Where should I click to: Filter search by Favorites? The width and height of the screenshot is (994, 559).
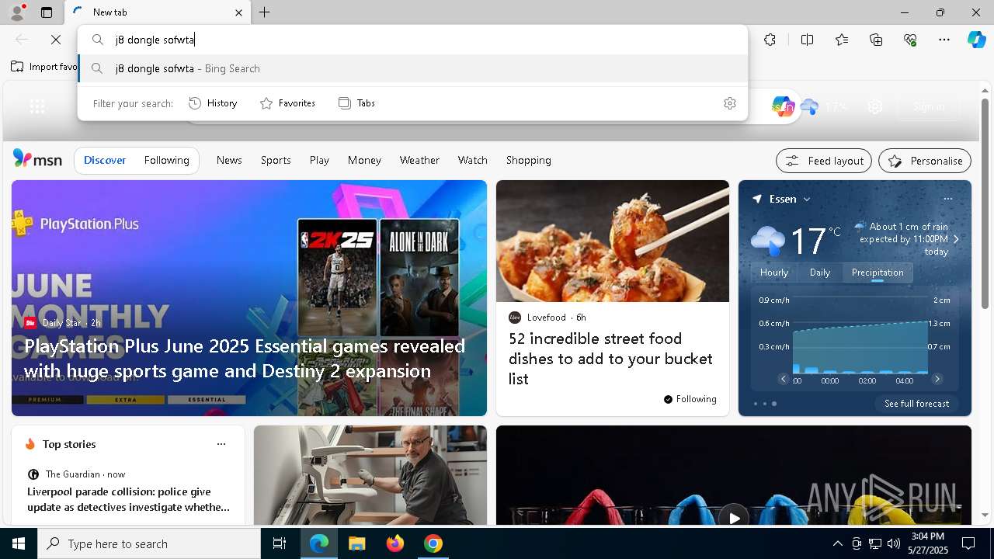tap(287, 103)
